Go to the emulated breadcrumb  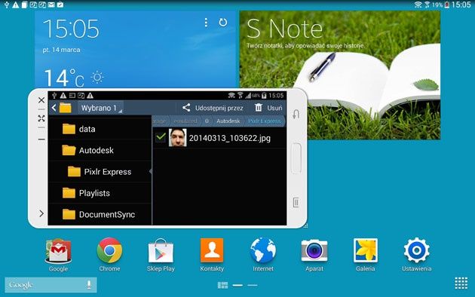tap(185, 121)
